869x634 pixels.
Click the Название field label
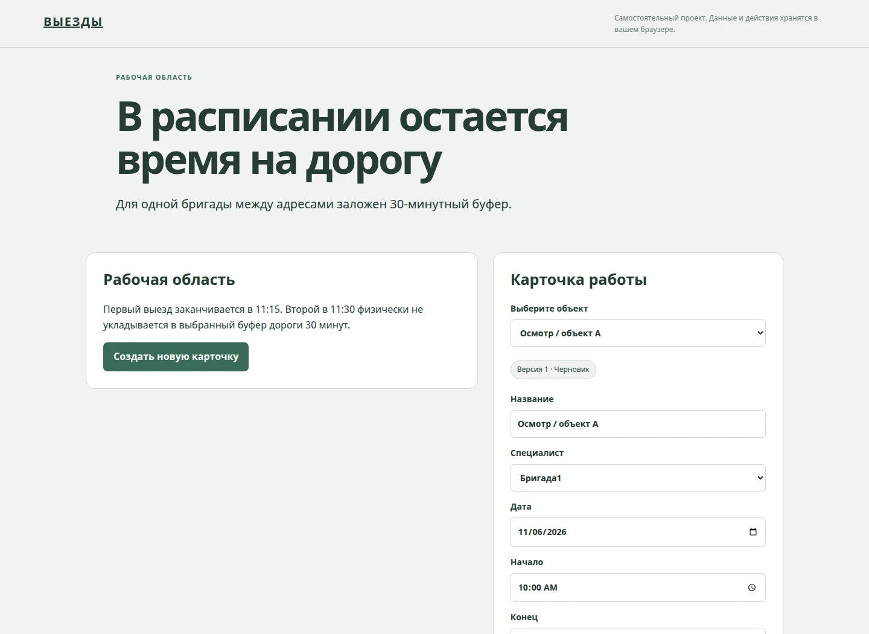point(532,399)
